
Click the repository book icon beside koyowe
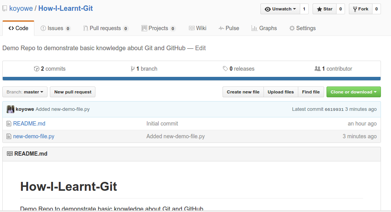pos(5,8)
